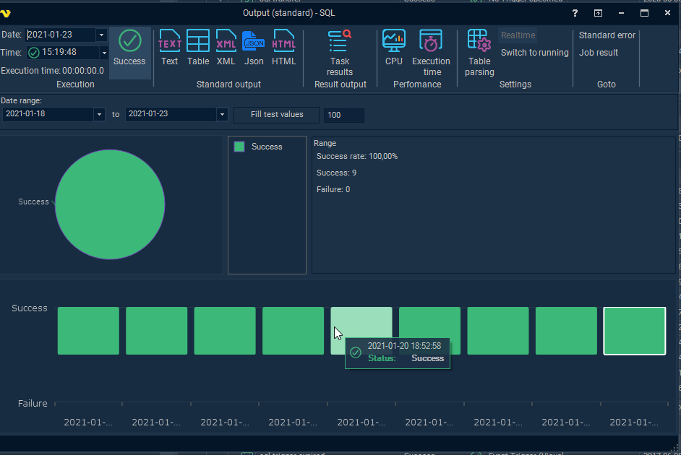The height and width of the screenshot is (455, 681).
Task: Open the Date dropdown
Action: click(x=101, y=35)
